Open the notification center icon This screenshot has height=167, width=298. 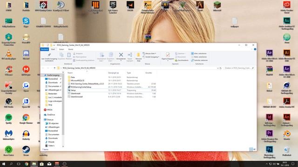293,164
